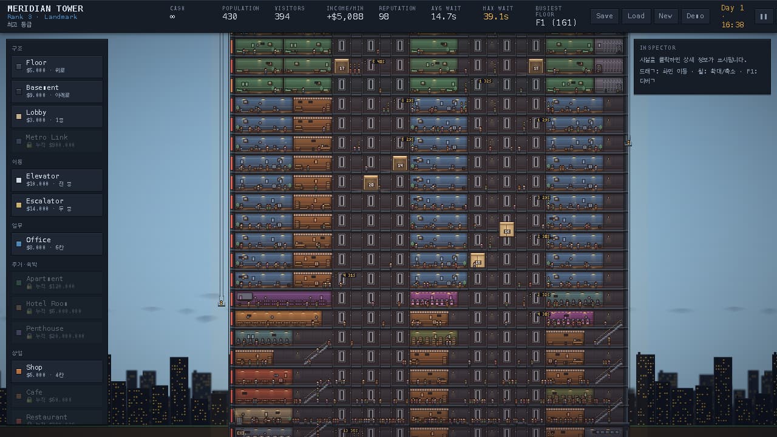Click the Save button
The width and height of the screenshot is (777, 437).
pyautogui.click(x=605, y=16)
